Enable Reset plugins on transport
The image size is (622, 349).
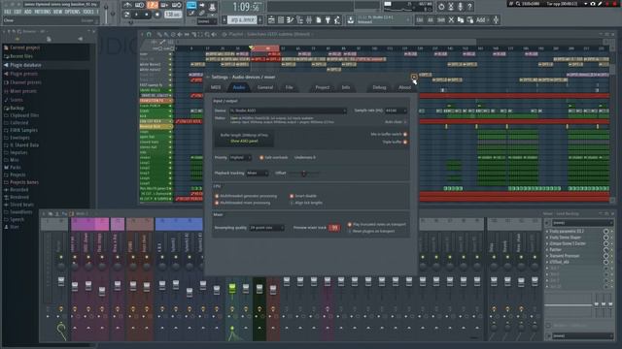[x=350, y=231]
